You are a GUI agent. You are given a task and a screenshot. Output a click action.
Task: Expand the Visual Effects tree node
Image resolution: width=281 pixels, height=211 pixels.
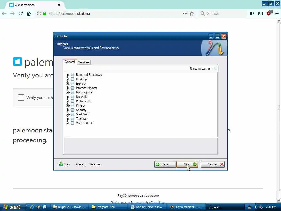pos(68,123)
